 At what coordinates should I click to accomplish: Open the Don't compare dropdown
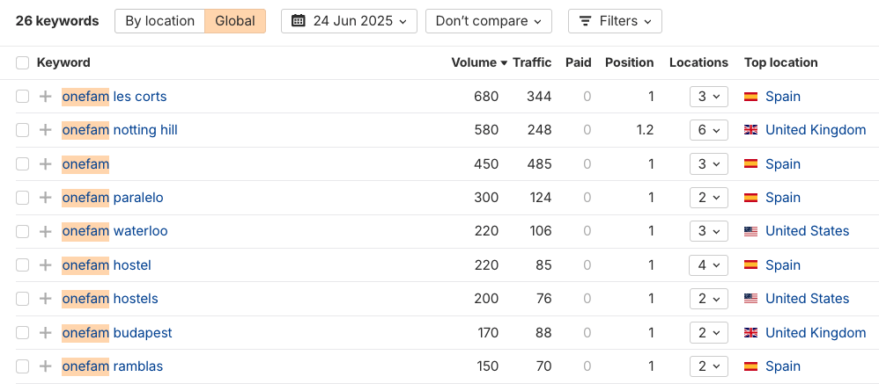coord(488,21)
